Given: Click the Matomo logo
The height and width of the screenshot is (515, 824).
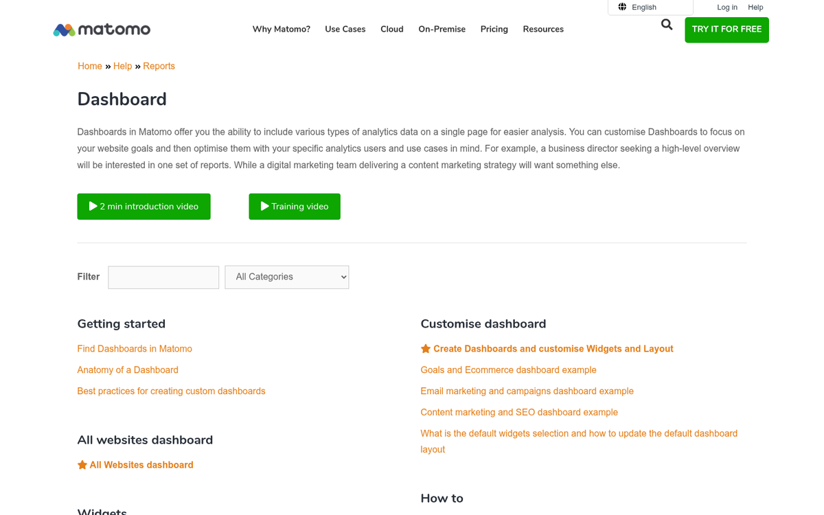Looking at the screenshot, I should [102, 30].
